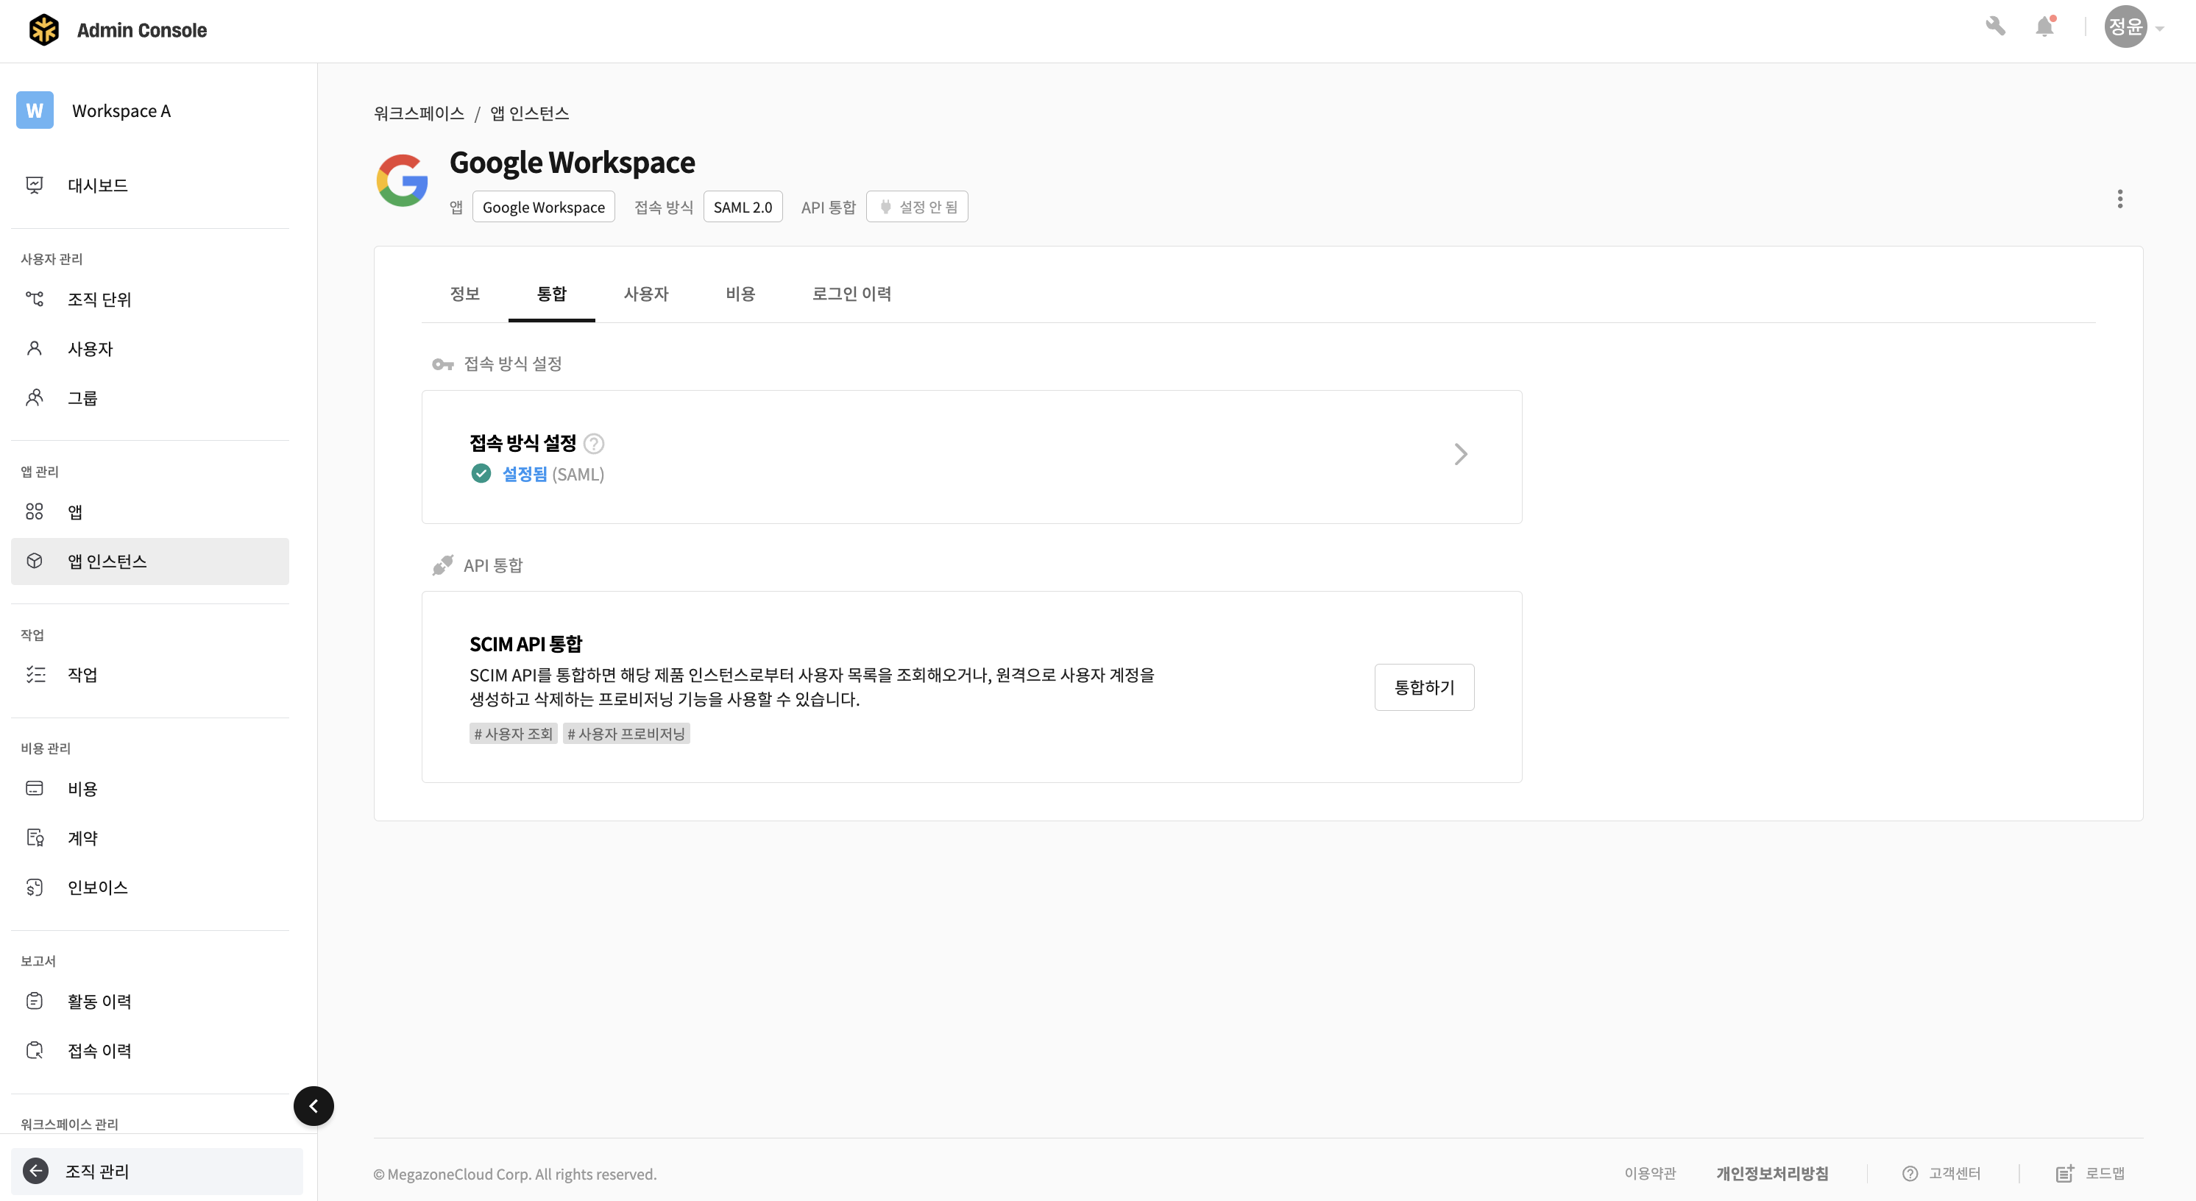Click the 설정됨 link
This screenshot has width=2196, height=1201.
[x=524, y=474]
